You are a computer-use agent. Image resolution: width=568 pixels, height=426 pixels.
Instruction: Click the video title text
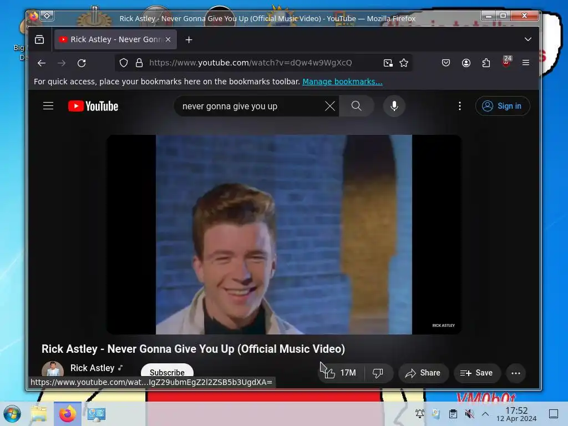point(193,349)
